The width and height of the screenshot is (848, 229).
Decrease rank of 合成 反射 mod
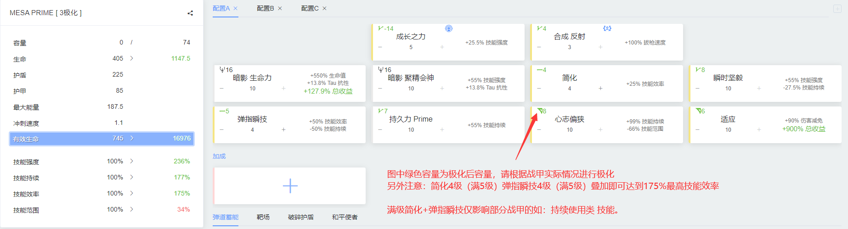pyautogui.click(x=539, y=47)
